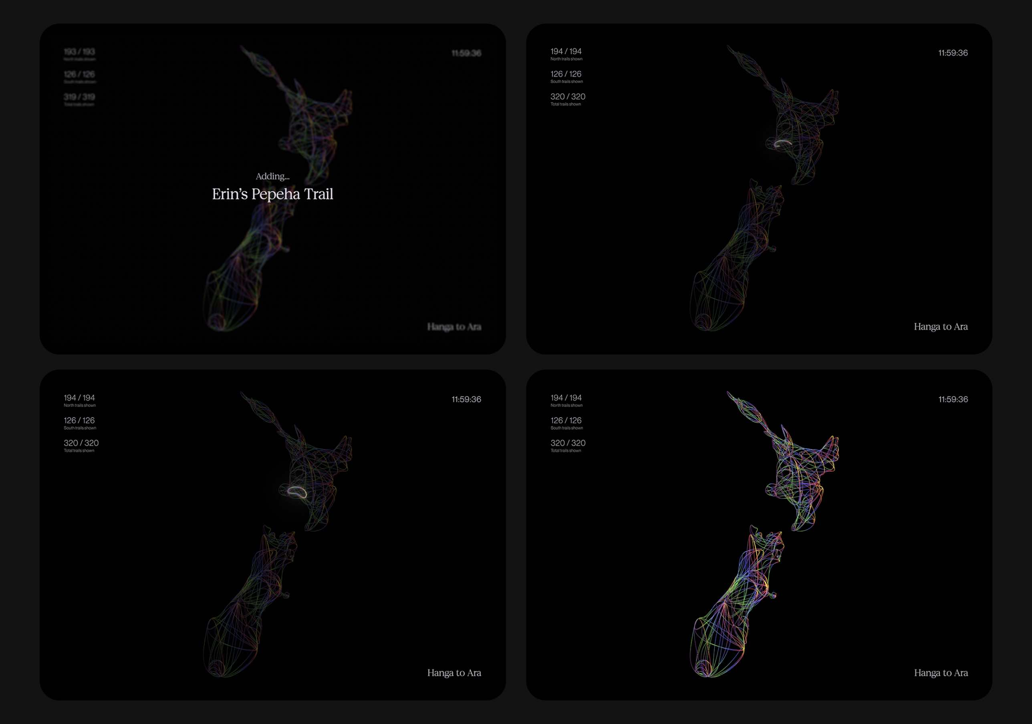Click circular loop at vivid South Island's southern tip
This screenshot has width=1032, height=724.
(703, 668)
